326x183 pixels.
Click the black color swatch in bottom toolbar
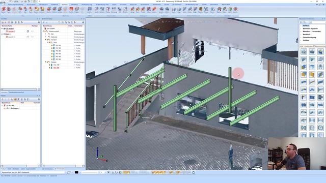(x=76, y=172)
